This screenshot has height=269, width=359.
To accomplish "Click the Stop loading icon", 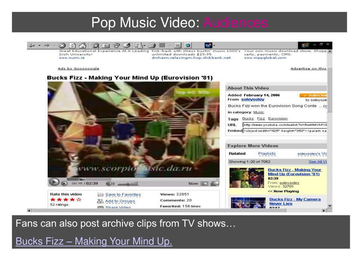I will pyautogui.click(x=62, y=46).
